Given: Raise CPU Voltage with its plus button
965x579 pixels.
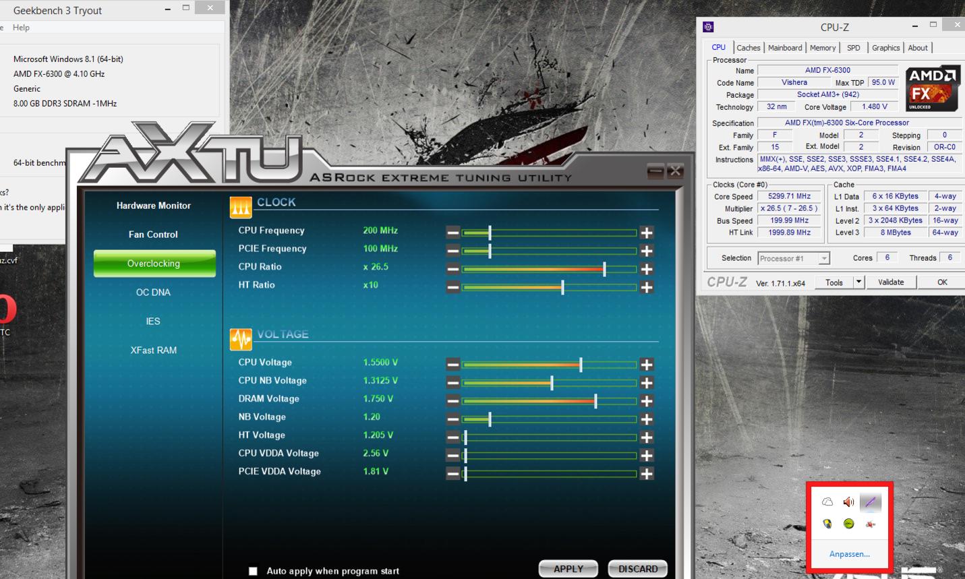Looking at the screenshot, I should click(647, 365).
